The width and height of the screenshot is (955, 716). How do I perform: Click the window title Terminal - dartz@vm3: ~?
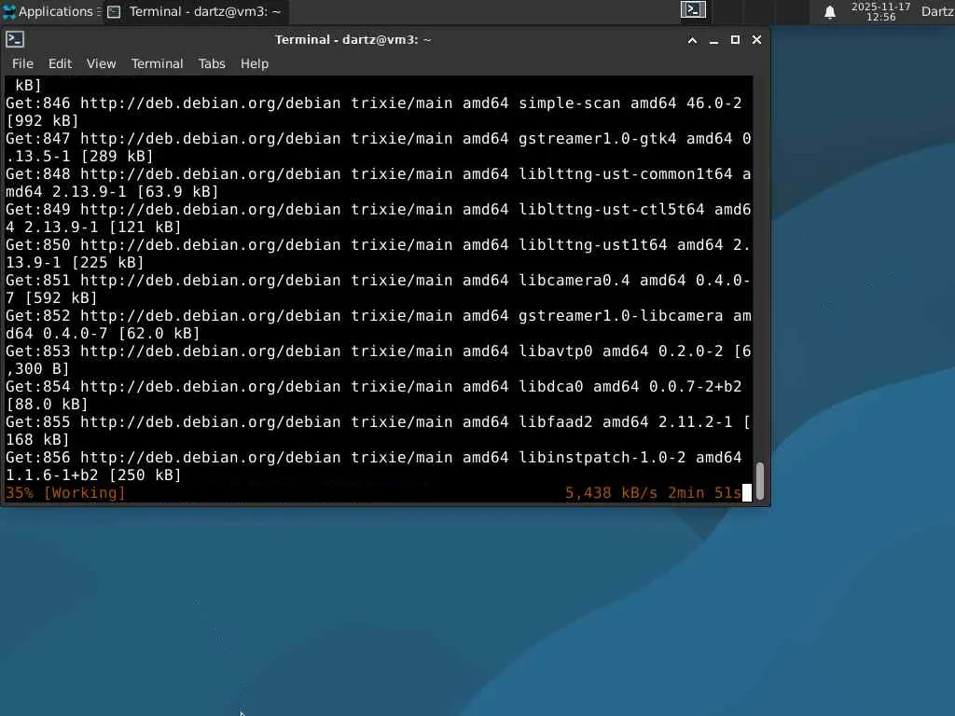click(353, 40)
